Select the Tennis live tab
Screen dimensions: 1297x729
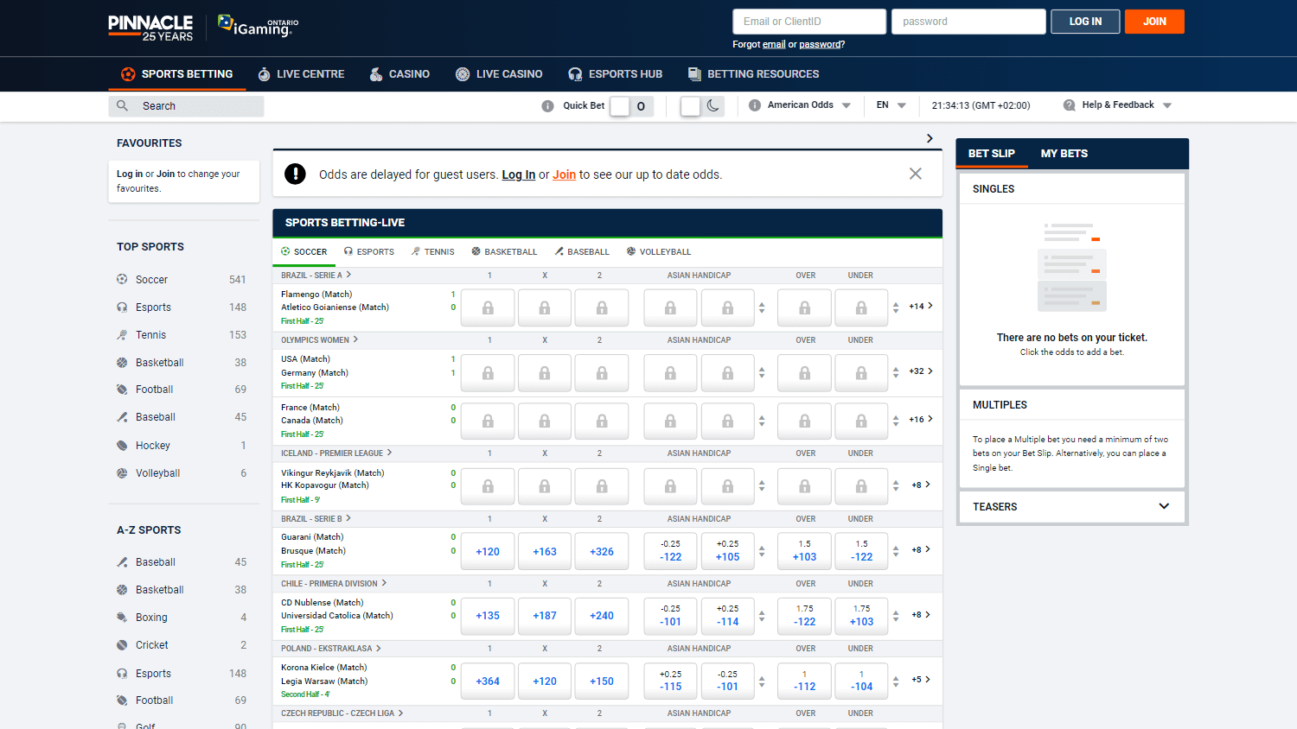pyautogui.click(x=433, y=252)
